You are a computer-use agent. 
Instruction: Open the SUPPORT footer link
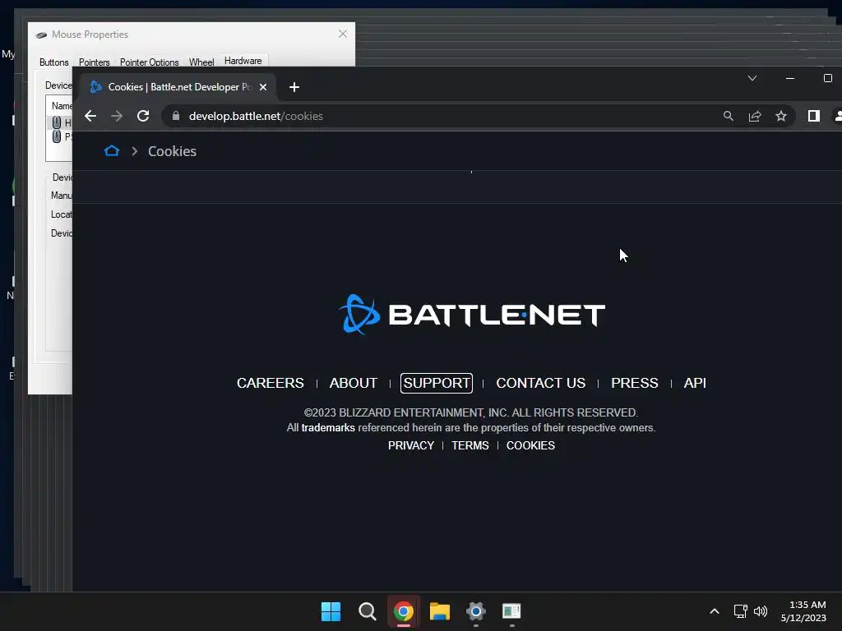pos(437,383)
